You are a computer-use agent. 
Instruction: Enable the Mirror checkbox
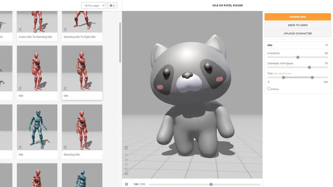point(269,89)
